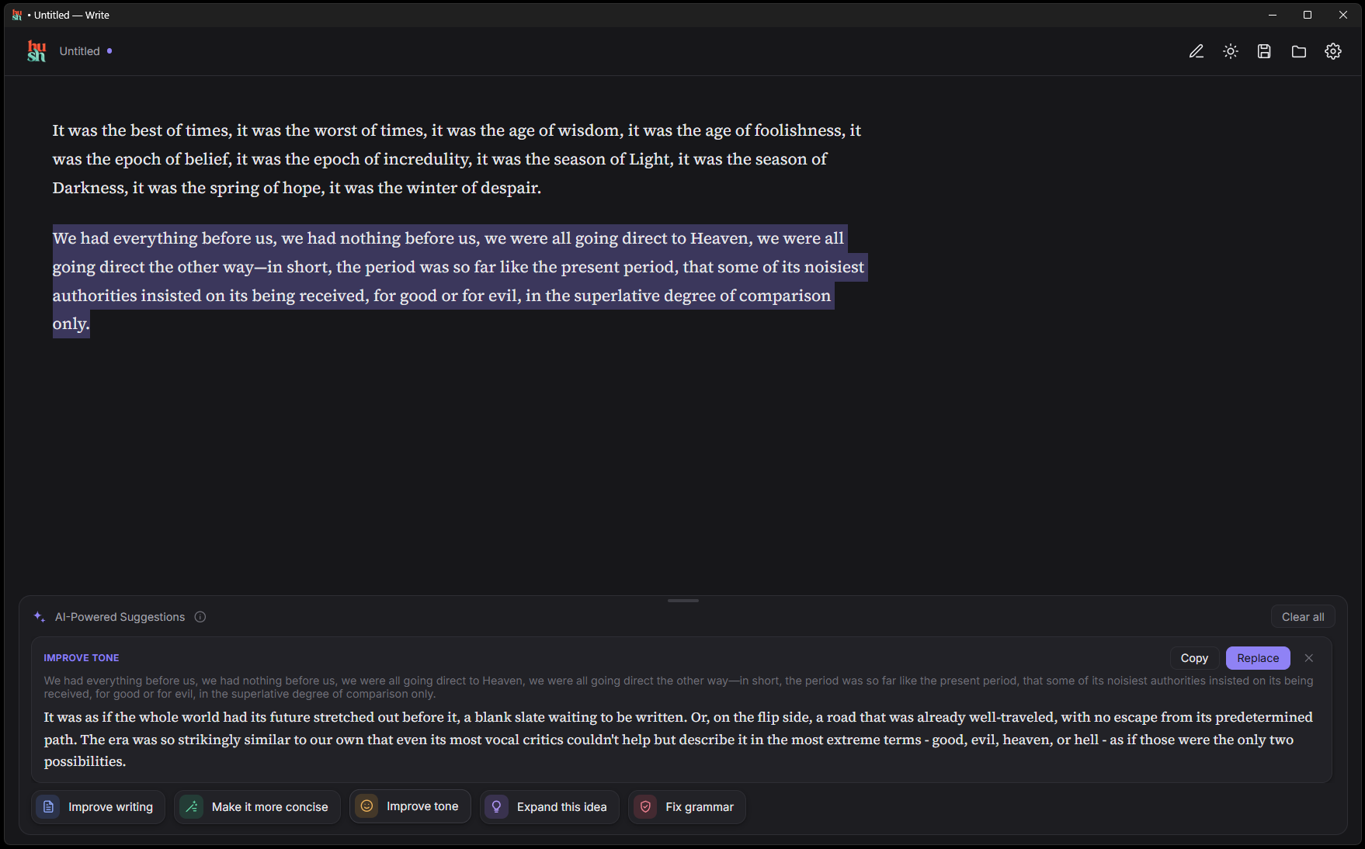
Task: Click the AI-Powered Suggestions heading
Action: (120, 617)
